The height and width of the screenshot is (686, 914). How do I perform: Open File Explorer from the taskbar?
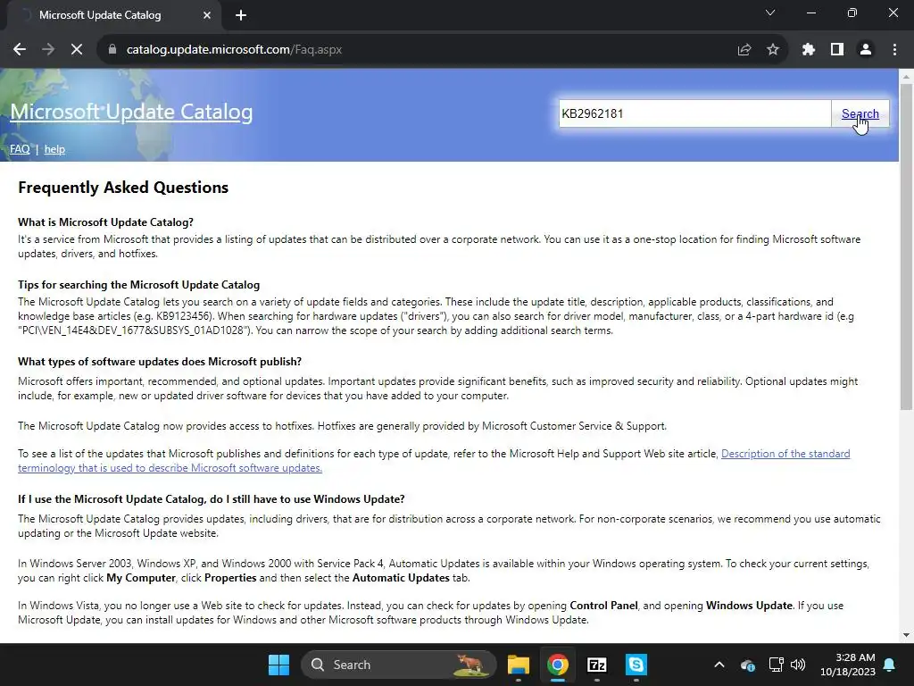[519, 665]
